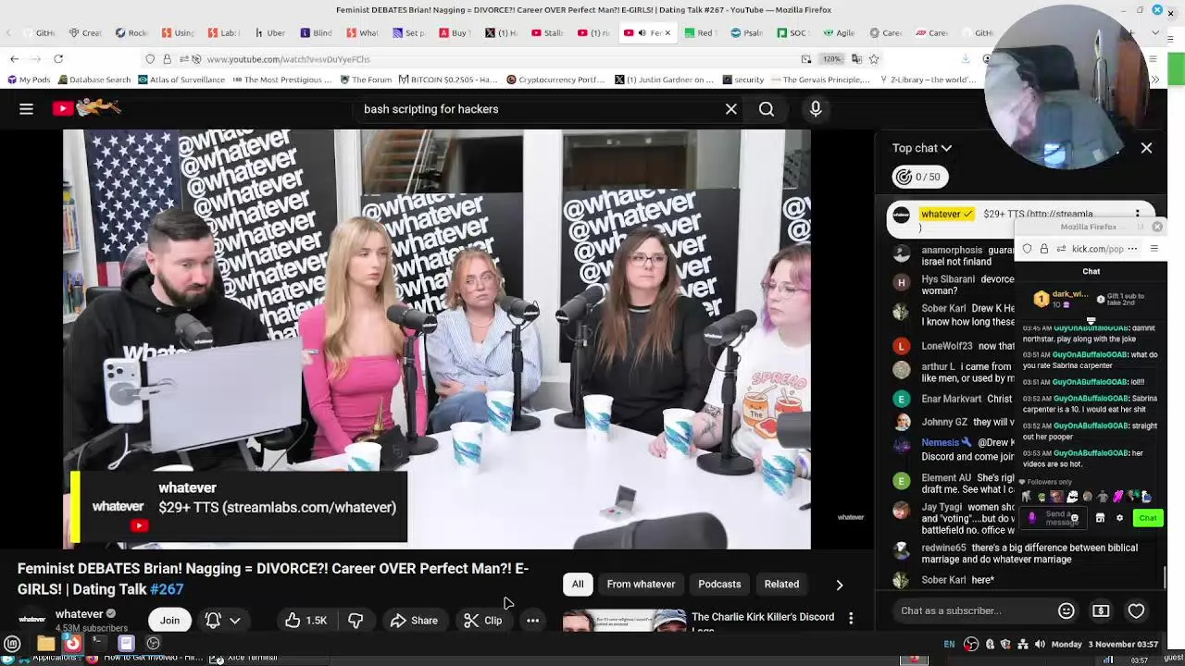This screenshot has width=1185, height=666.
Task: Open terminal launcher in taskbar
Action: pos(97,643)
